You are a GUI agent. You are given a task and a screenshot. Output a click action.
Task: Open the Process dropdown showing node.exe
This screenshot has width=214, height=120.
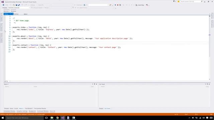(x=19, y=8)
